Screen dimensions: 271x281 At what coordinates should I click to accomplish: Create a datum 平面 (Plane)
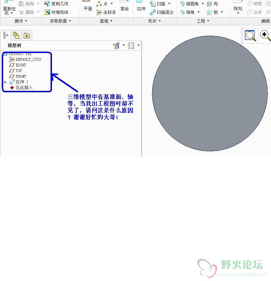pos(88,6)
